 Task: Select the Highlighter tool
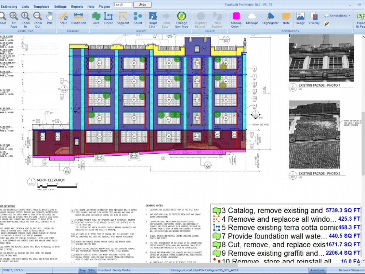pos(270,18)
